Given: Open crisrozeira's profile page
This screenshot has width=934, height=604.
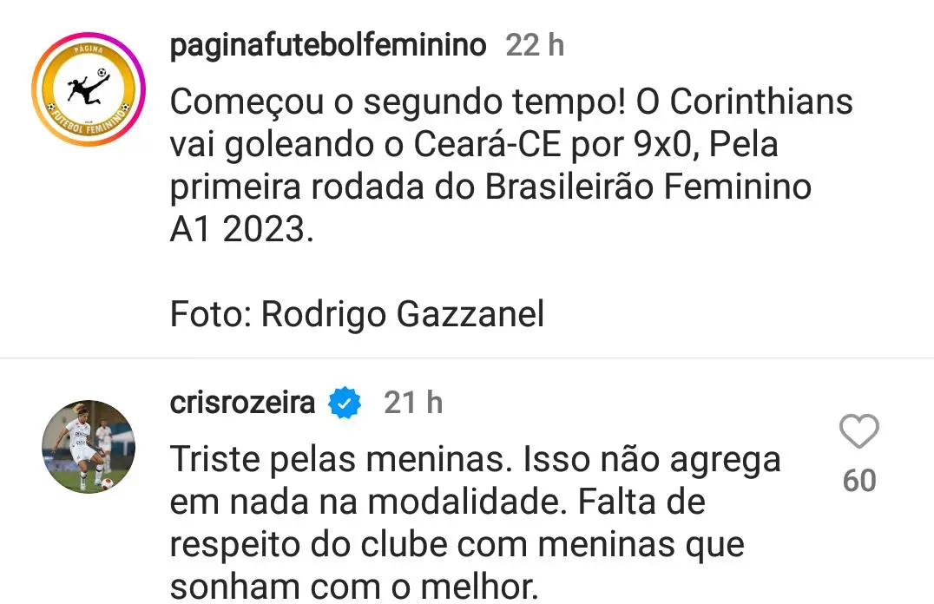Looking at the screenshot, I should 242,402.
